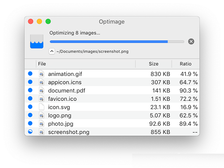Click the 23.1 KB size value
Viewport: 224px width, 168px height.
tap(160, 107)
